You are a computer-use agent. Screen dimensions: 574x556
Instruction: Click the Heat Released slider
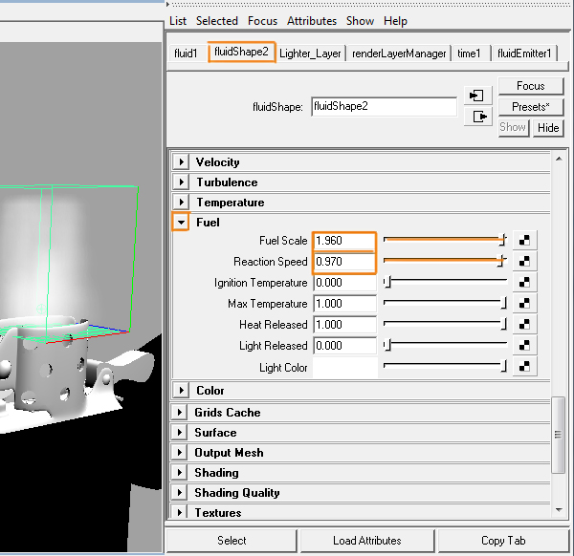pyautogui.click(x=445, y=324)
